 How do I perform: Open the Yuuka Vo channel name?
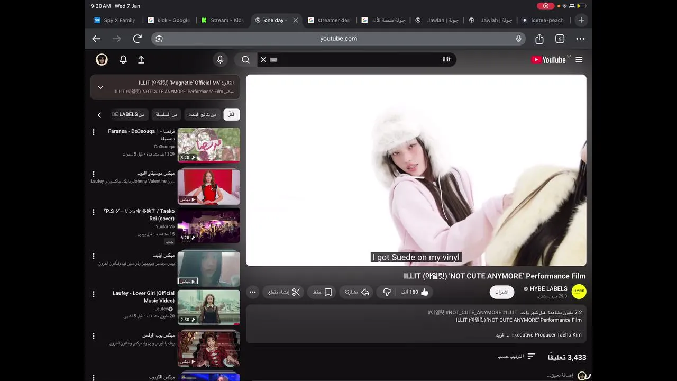(165, 226)
